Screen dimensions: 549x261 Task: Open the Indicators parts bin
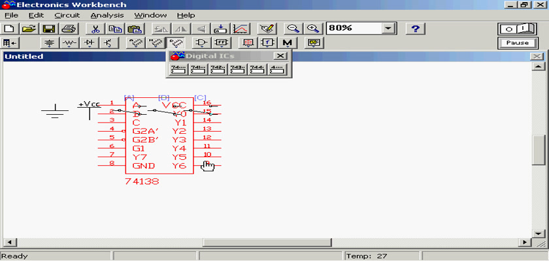point(248,43)
